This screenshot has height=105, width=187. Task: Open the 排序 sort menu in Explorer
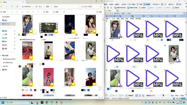pyautogui.click(x=46, y=12)
